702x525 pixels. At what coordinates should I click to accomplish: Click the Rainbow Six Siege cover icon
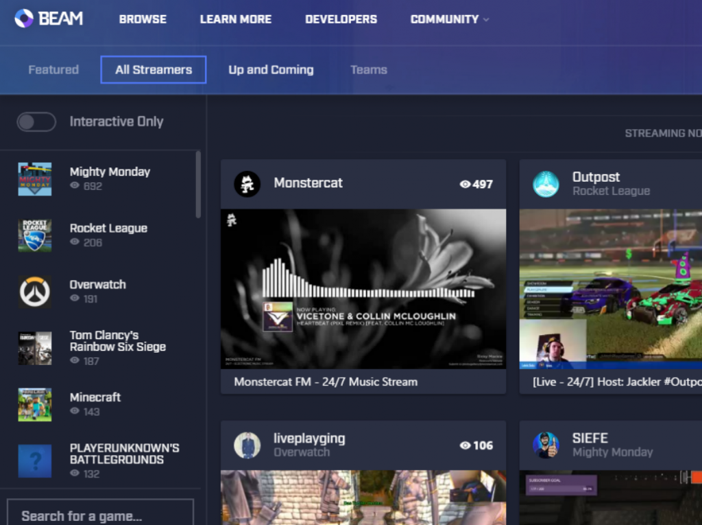pos(34,348)
